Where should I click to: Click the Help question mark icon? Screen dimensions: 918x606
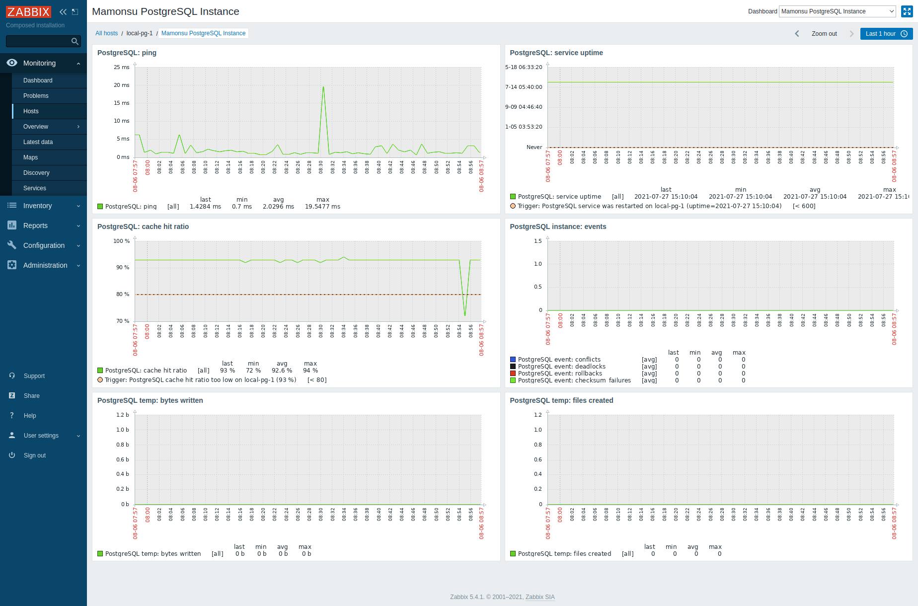click(12, 415)
